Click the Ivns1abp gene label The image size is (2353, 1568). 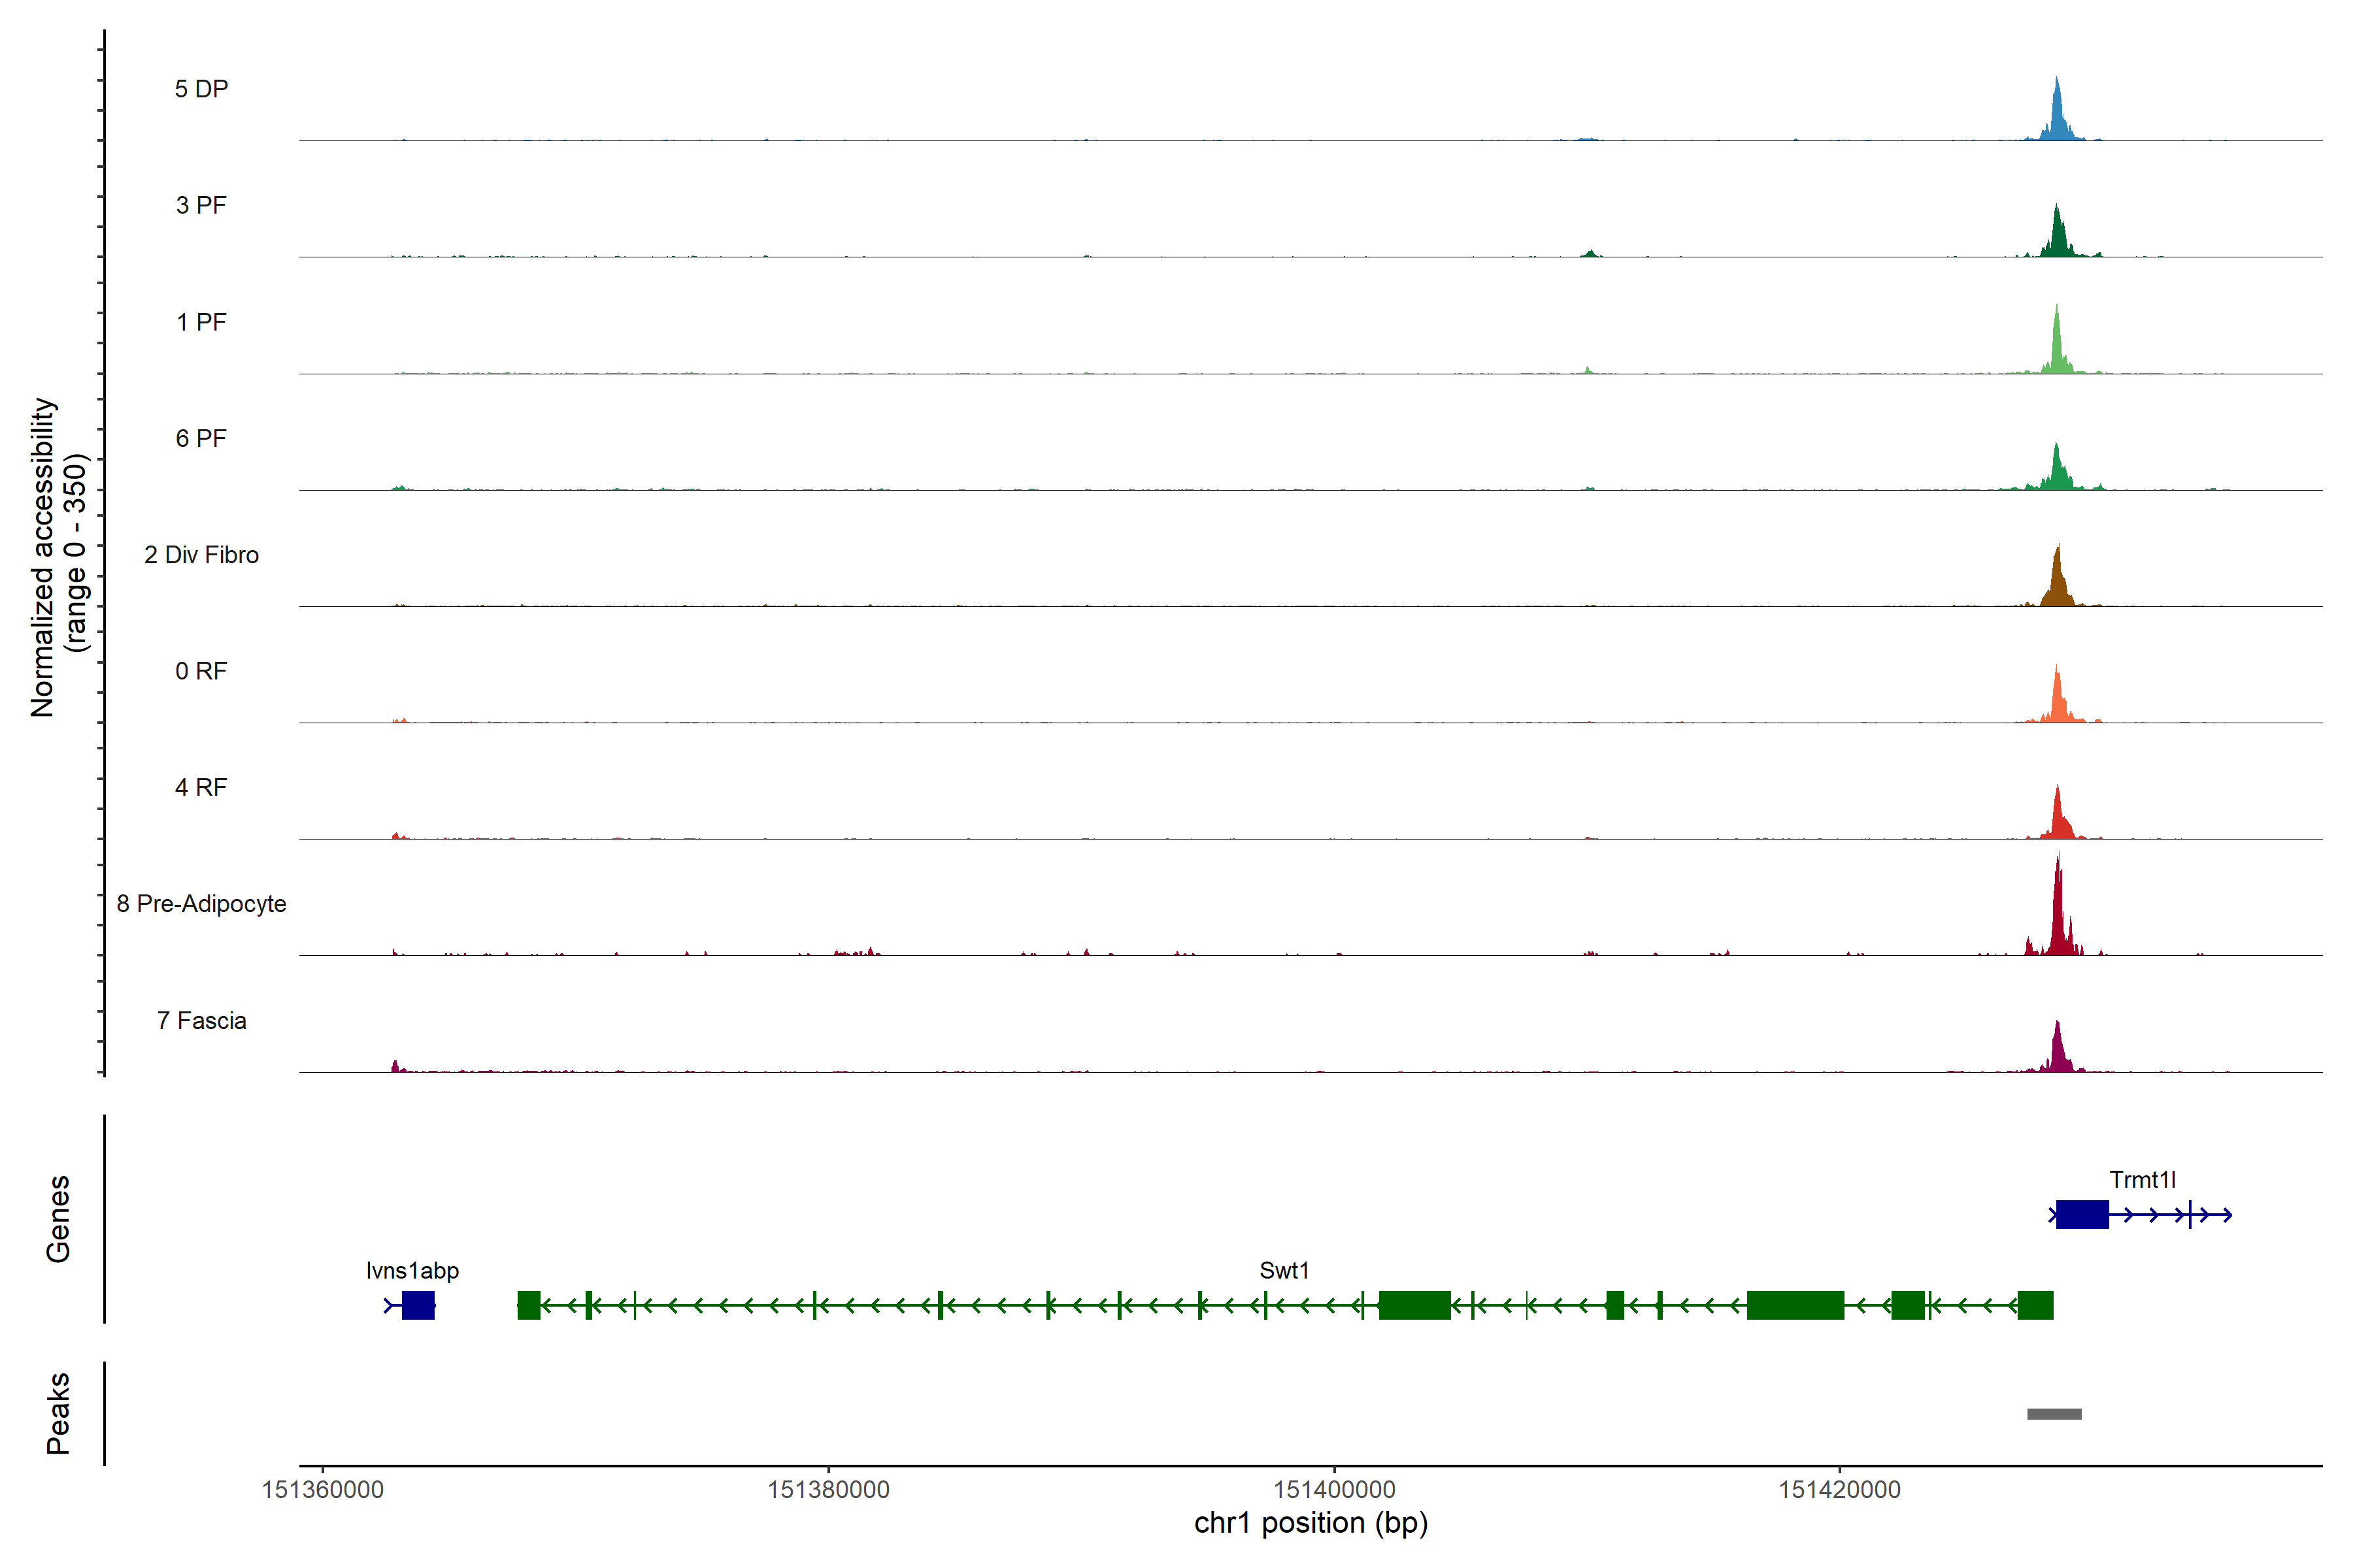click(x=412, y=1271)
